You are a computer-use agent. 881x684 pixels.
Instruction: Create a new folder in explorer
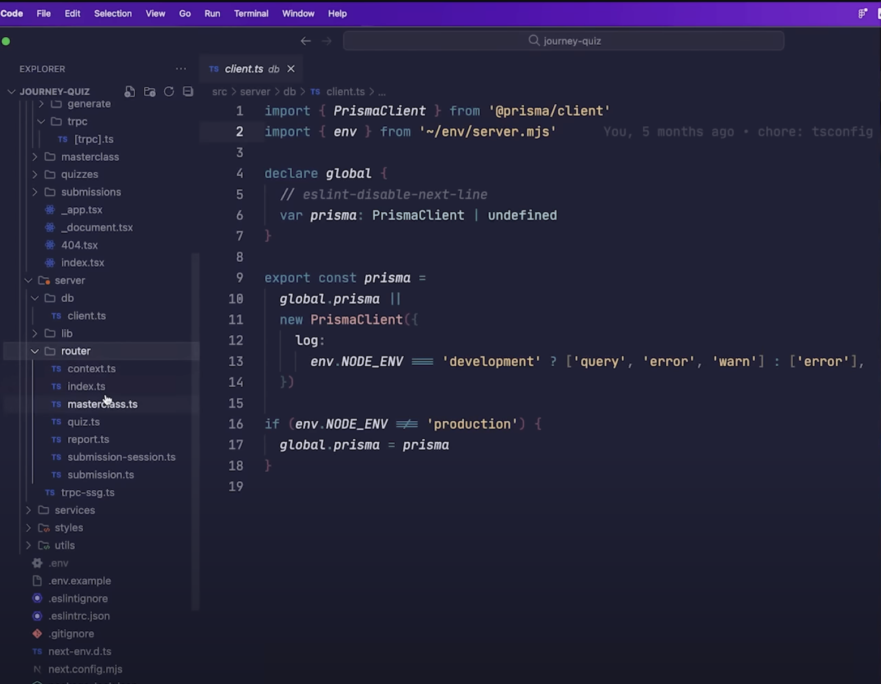[149, 91]
